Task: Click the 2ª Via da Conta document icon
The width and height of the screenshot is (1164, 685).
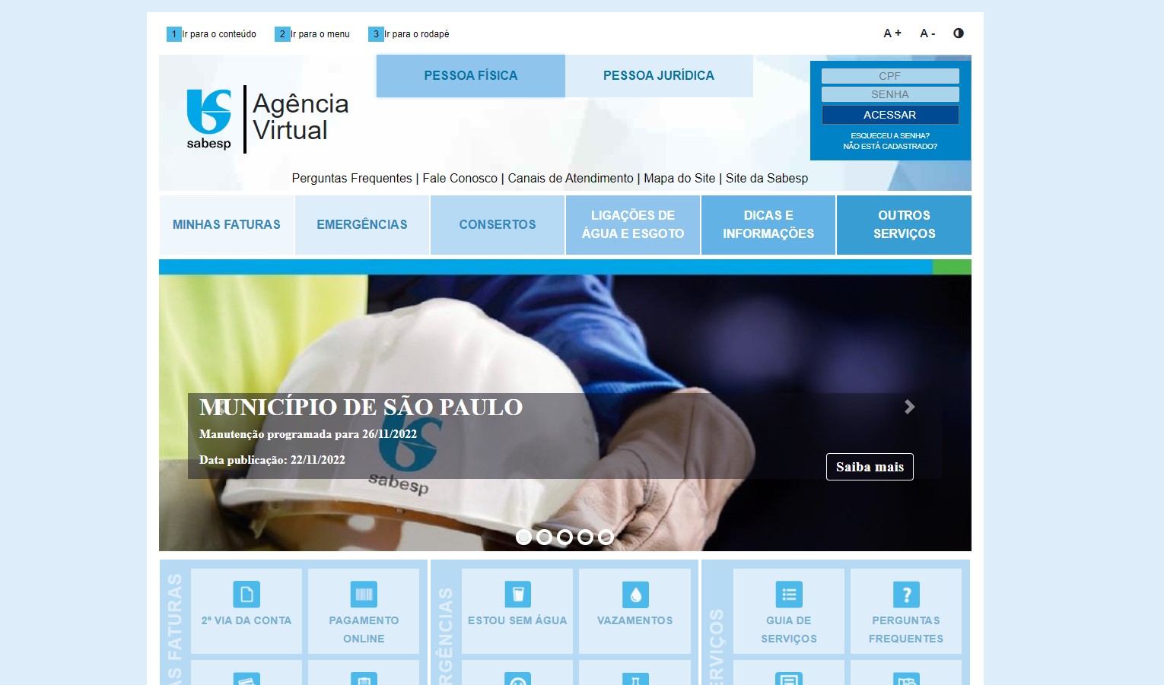Action: (x=246, y=594)
